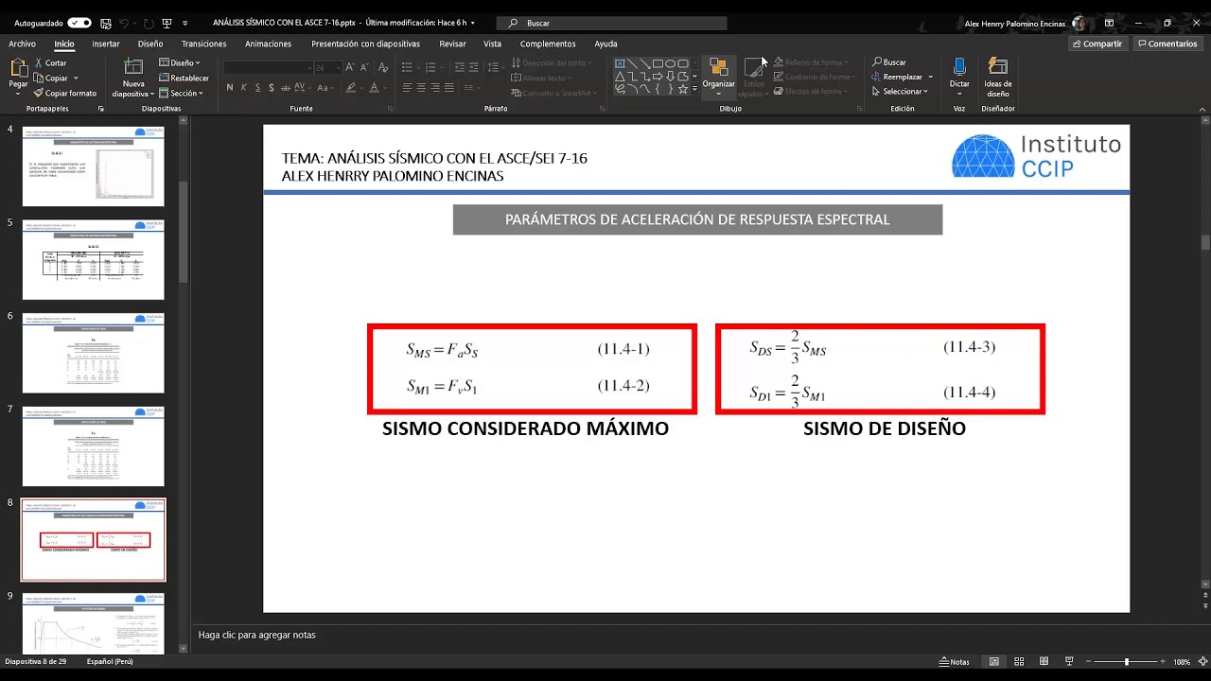This screenshot has height=681, width=1211.
Task: Click the Pegar clipboard icon
Action: coord(18,68)
